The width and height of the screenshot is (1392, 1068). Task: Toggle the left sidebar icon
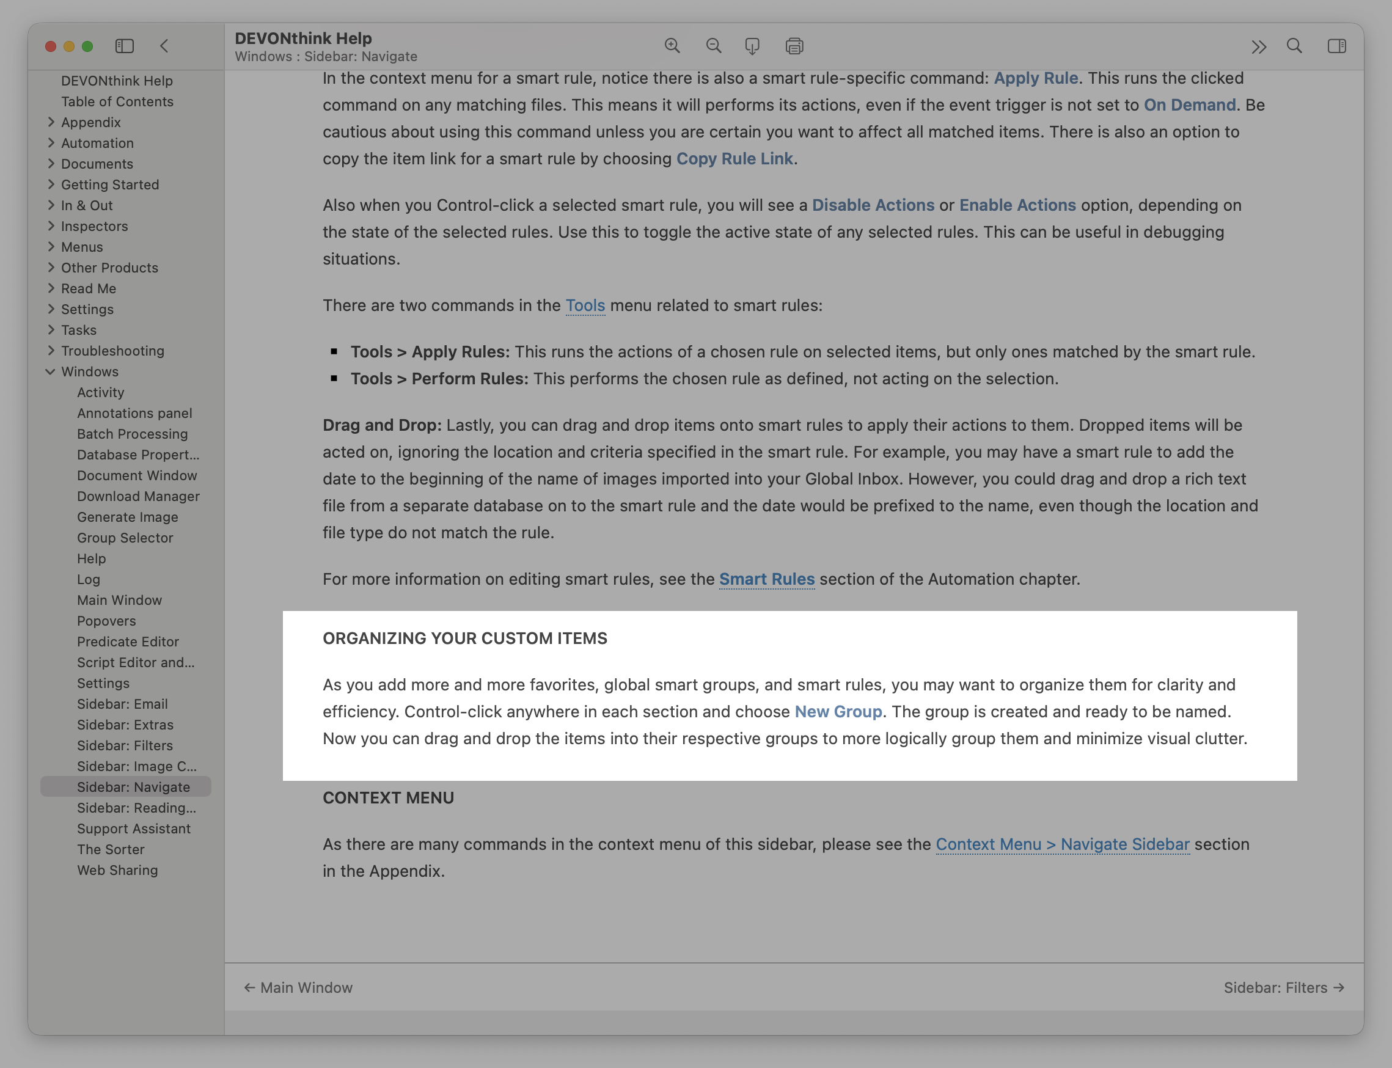(125, 46)
